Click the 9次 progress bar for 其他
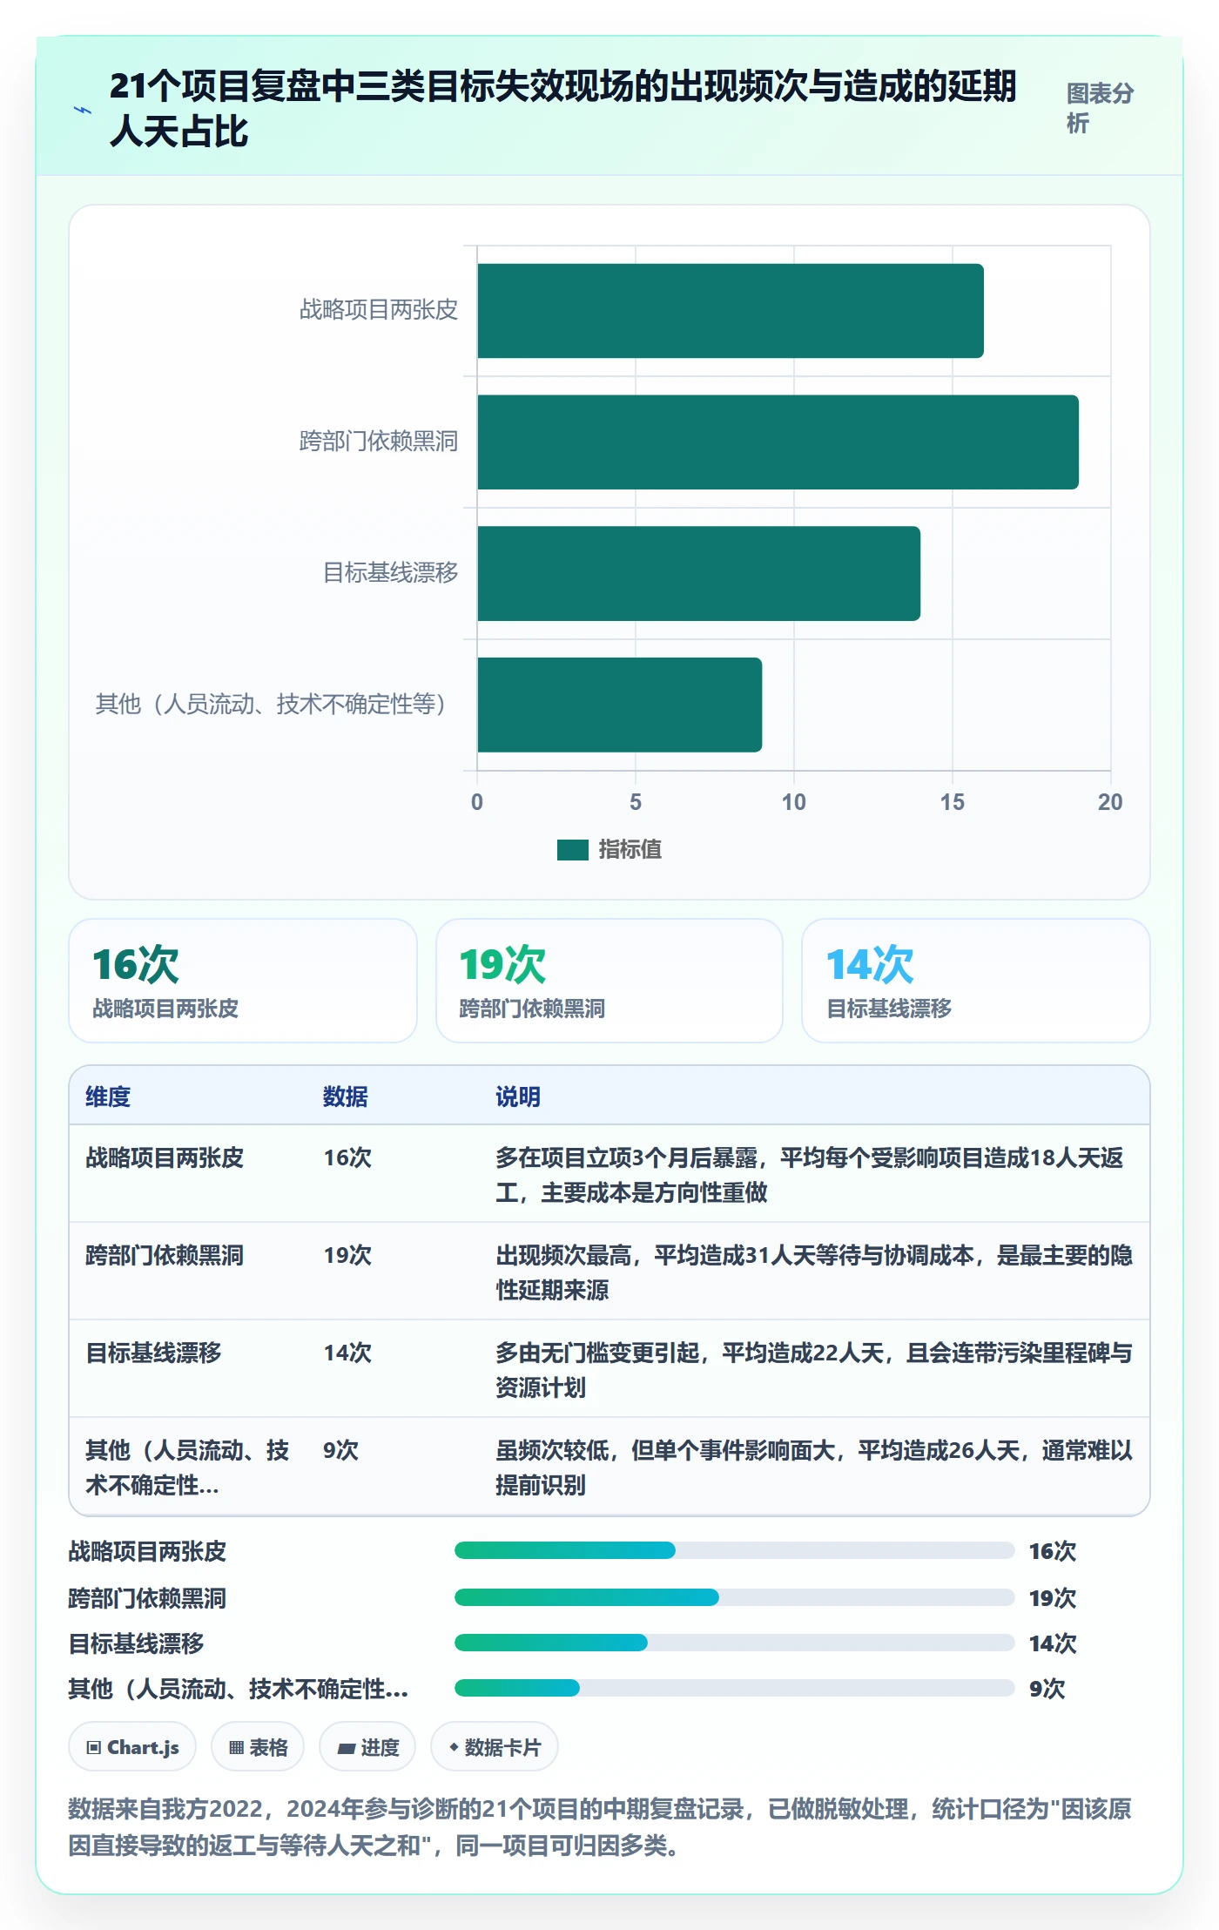The width and height of the screenshot is (1219, 1930). tap(734, 1688)
